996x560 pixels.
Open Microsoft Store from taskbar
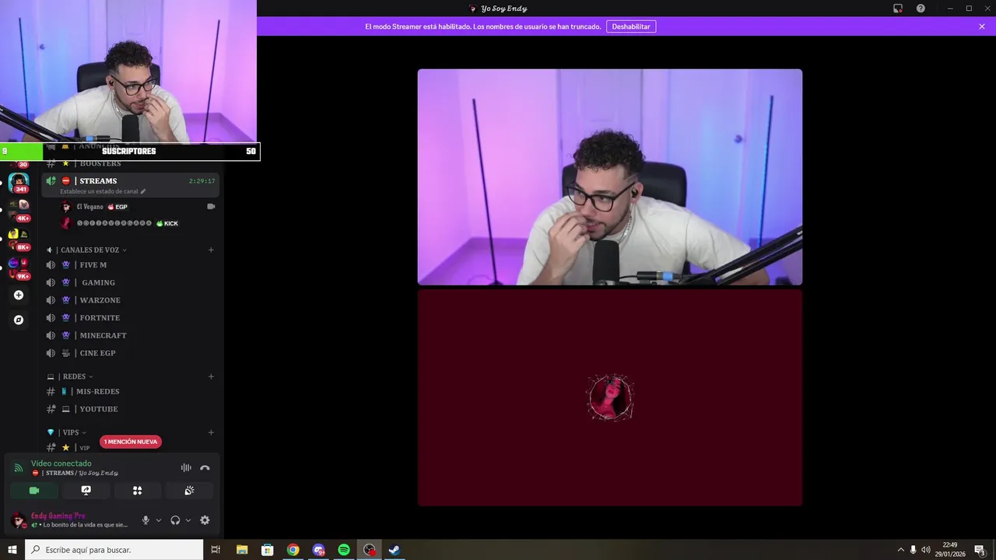pos(268,550)
